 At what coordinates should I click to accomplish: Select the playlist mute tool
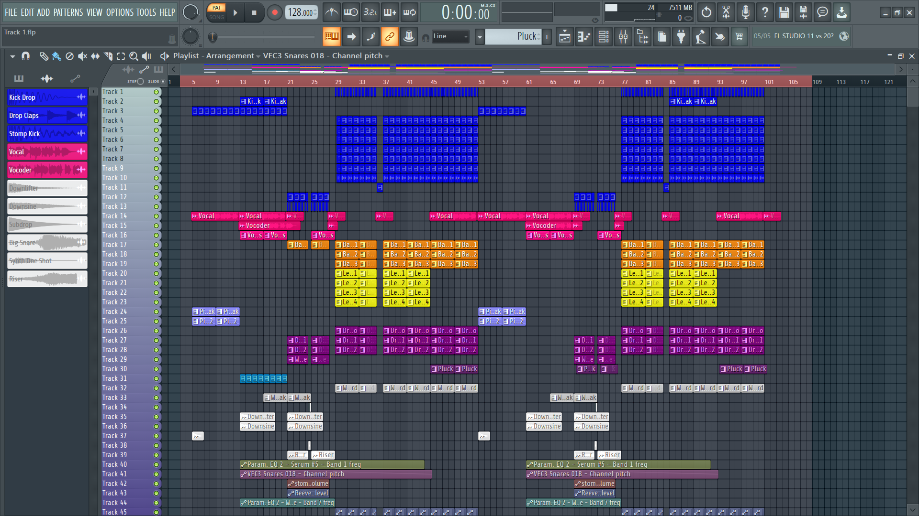click(x=82, y=56)
